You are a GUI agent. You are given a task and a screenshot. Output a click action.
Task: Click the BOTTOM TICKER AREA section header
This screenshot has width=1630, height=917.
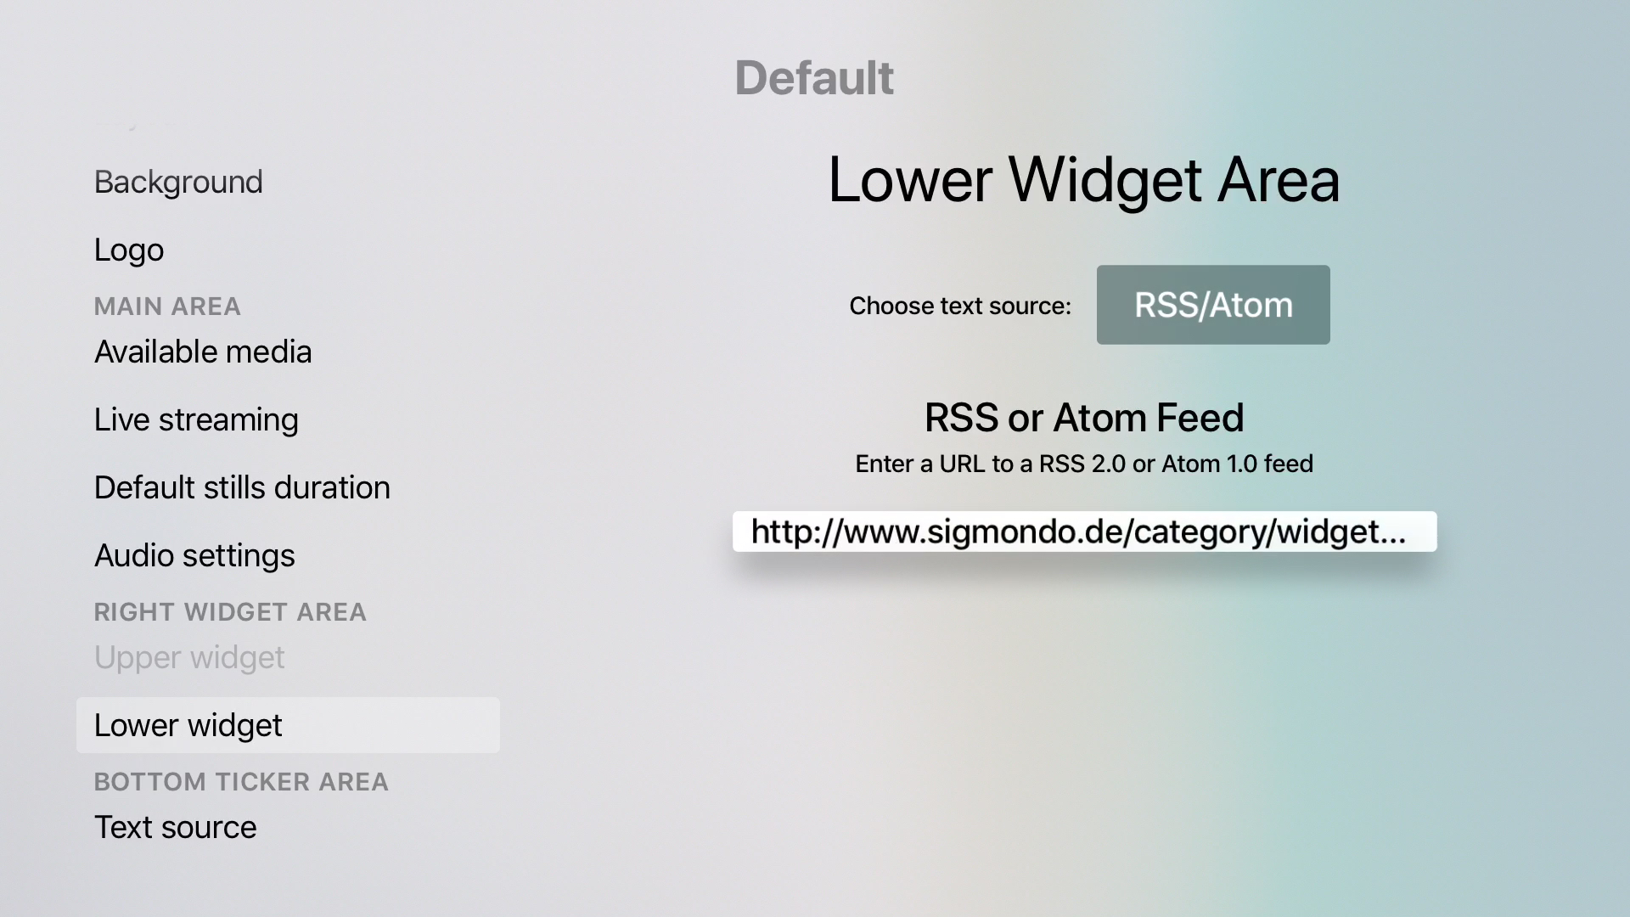[241, 782]
